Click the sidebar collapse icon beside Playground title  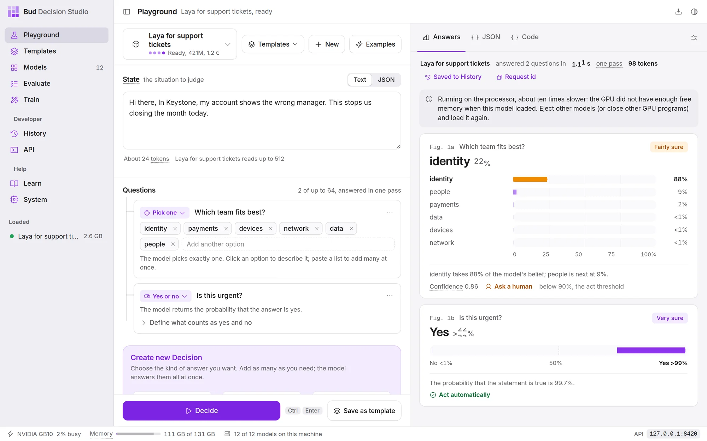pyautogui.click(x=127, y=12)
